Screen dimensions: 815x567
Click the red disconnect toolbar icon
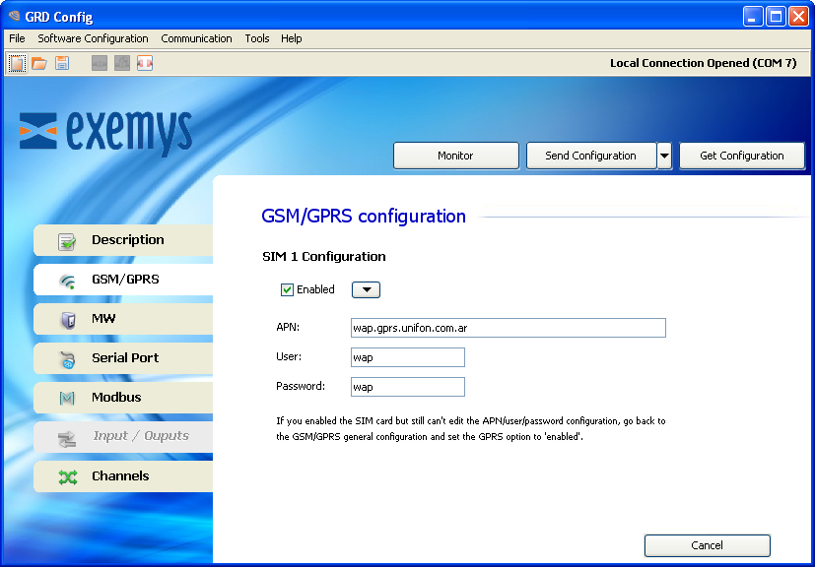pos(145,63)
